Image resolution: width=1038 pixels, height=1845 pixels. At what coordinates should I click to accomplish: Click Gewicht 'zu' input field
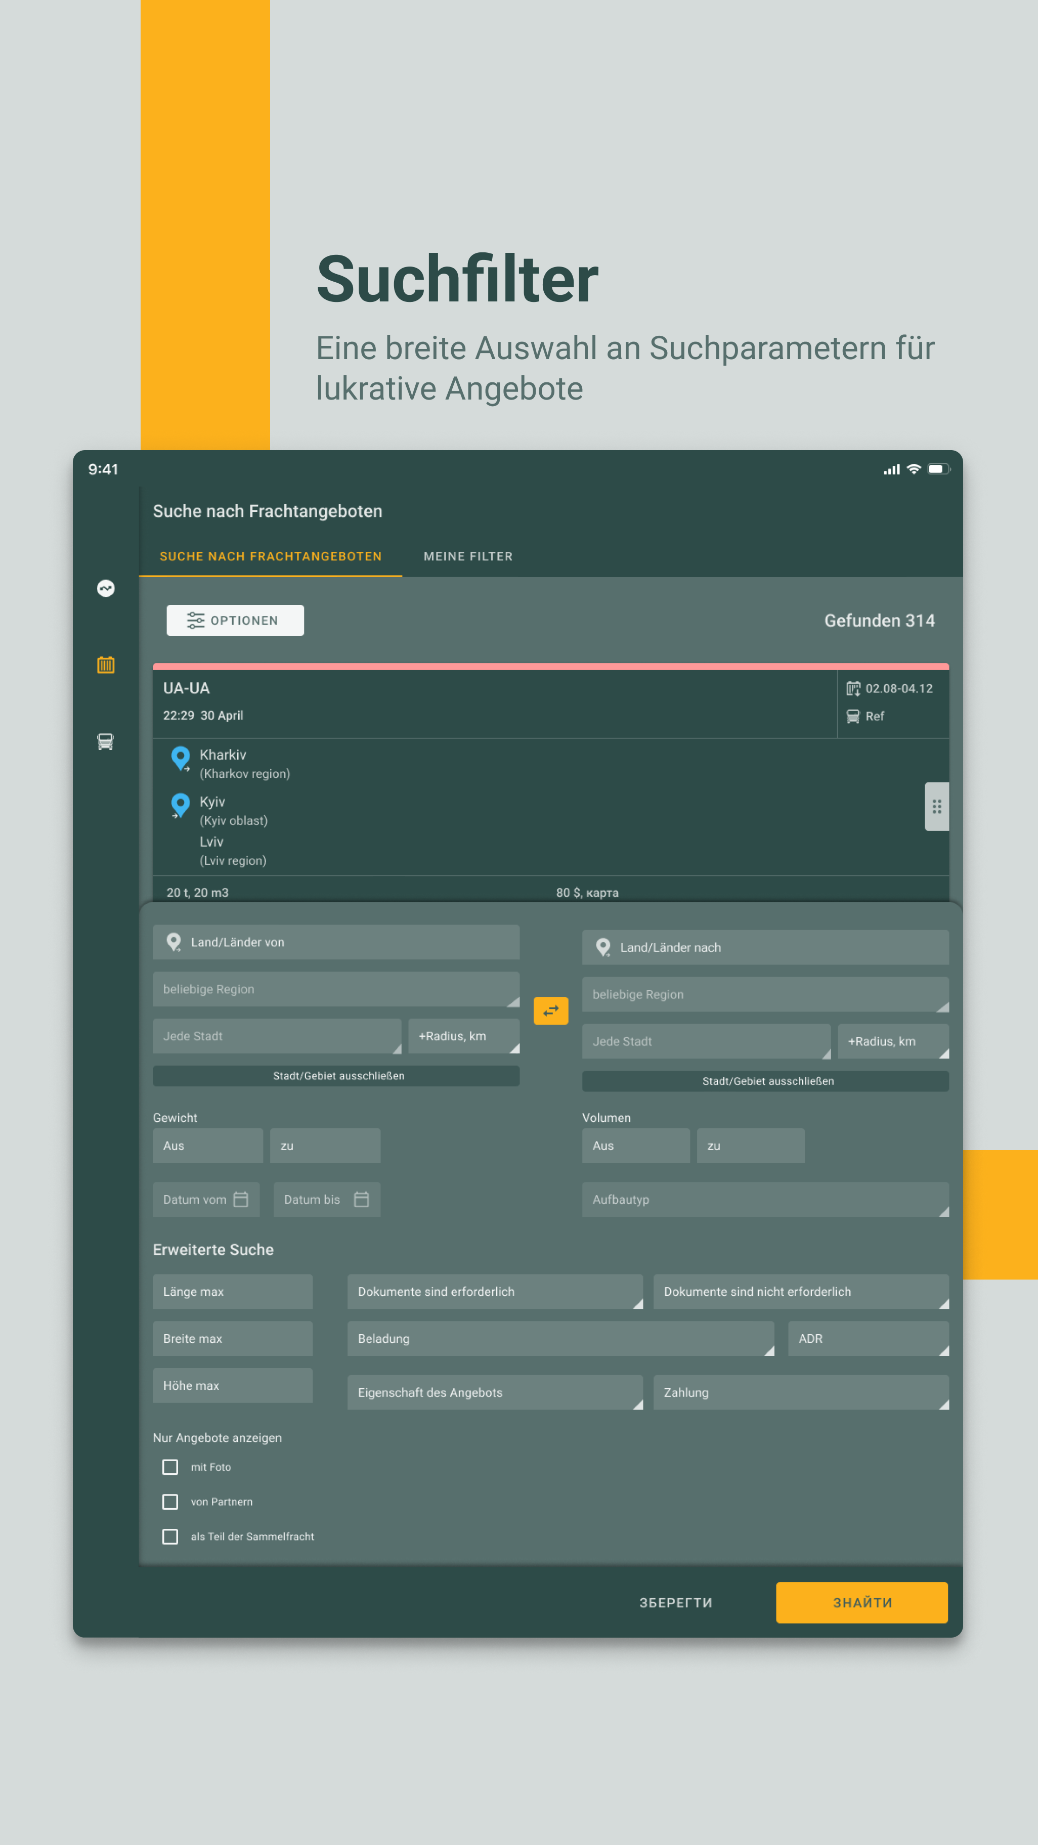325,1145
